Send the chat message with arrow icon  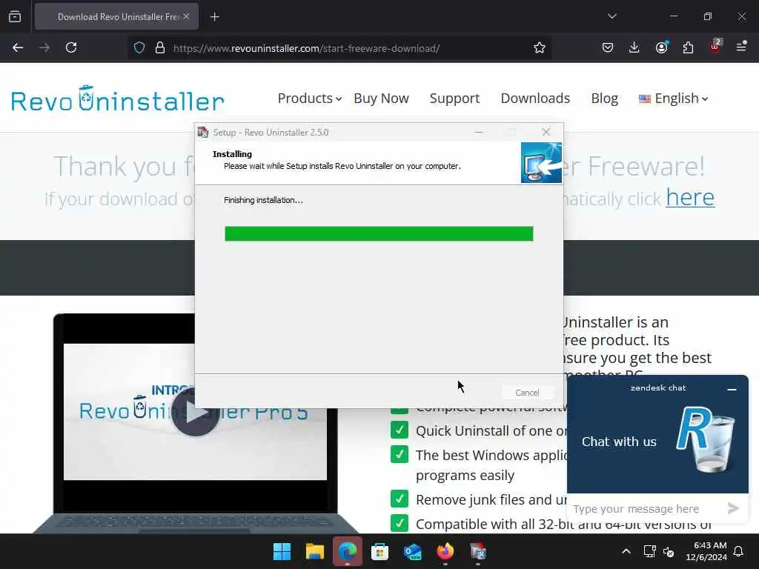pyautogui.click(x=733, y=508)
